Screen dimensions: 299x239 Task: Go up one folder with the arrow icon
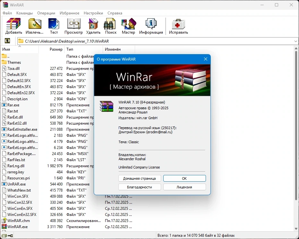point(7,41)
